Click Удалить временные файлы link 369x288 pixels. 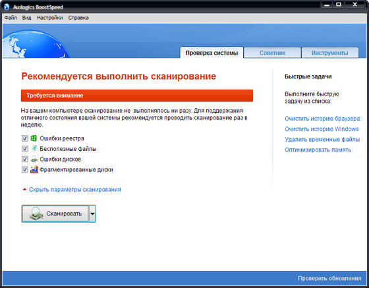tap(322, 140)
